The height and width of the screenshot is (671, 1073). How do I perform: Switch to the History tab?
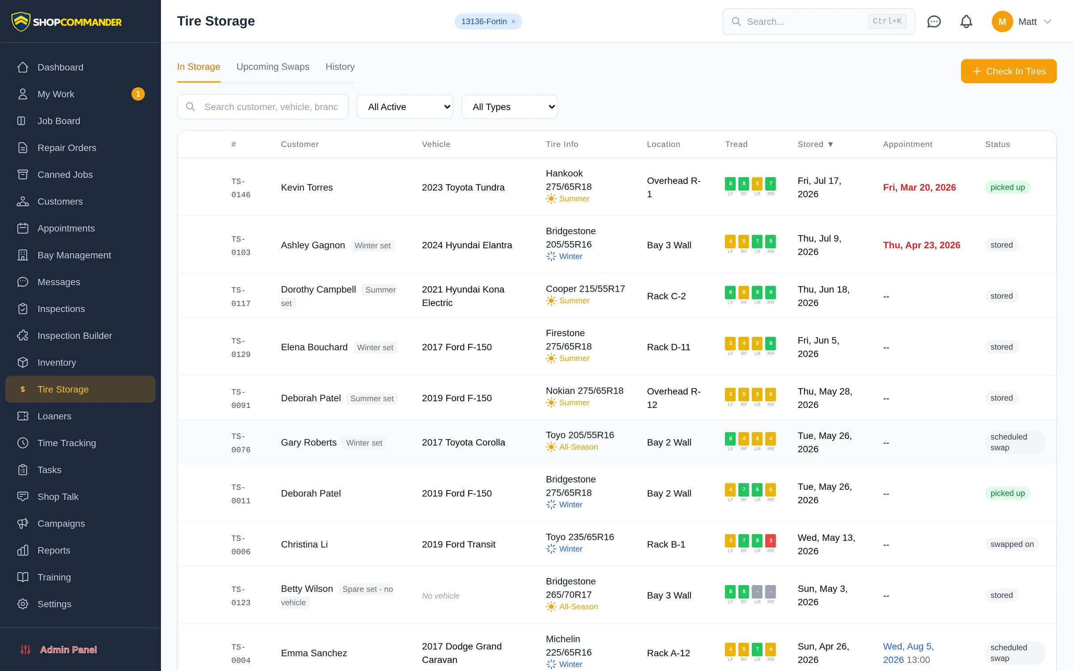tap(340, 67)
